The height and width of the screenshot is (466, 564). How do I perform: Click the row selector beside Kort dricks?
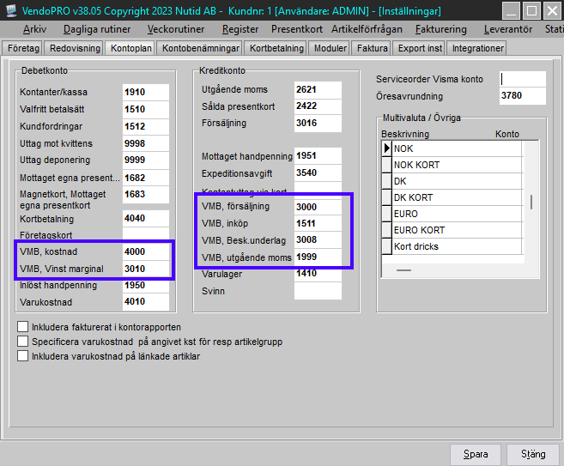point(386,247)
